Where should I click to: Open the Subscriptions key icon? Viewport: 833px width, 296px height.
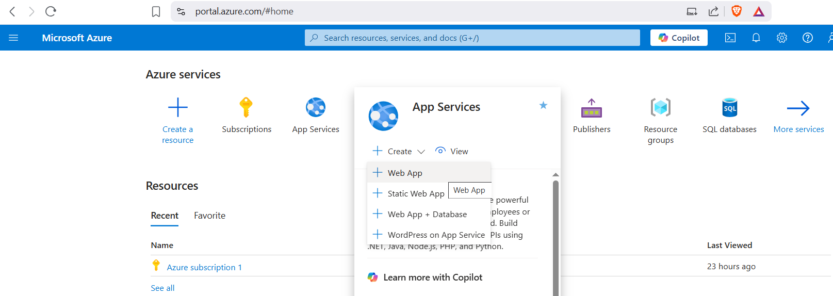pyautogui.click(x=246, y=107)
